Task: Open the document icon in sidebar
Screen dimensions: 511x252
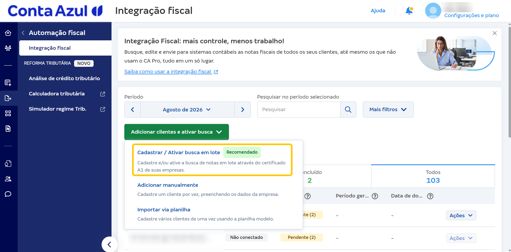Action: pos(8,129)
